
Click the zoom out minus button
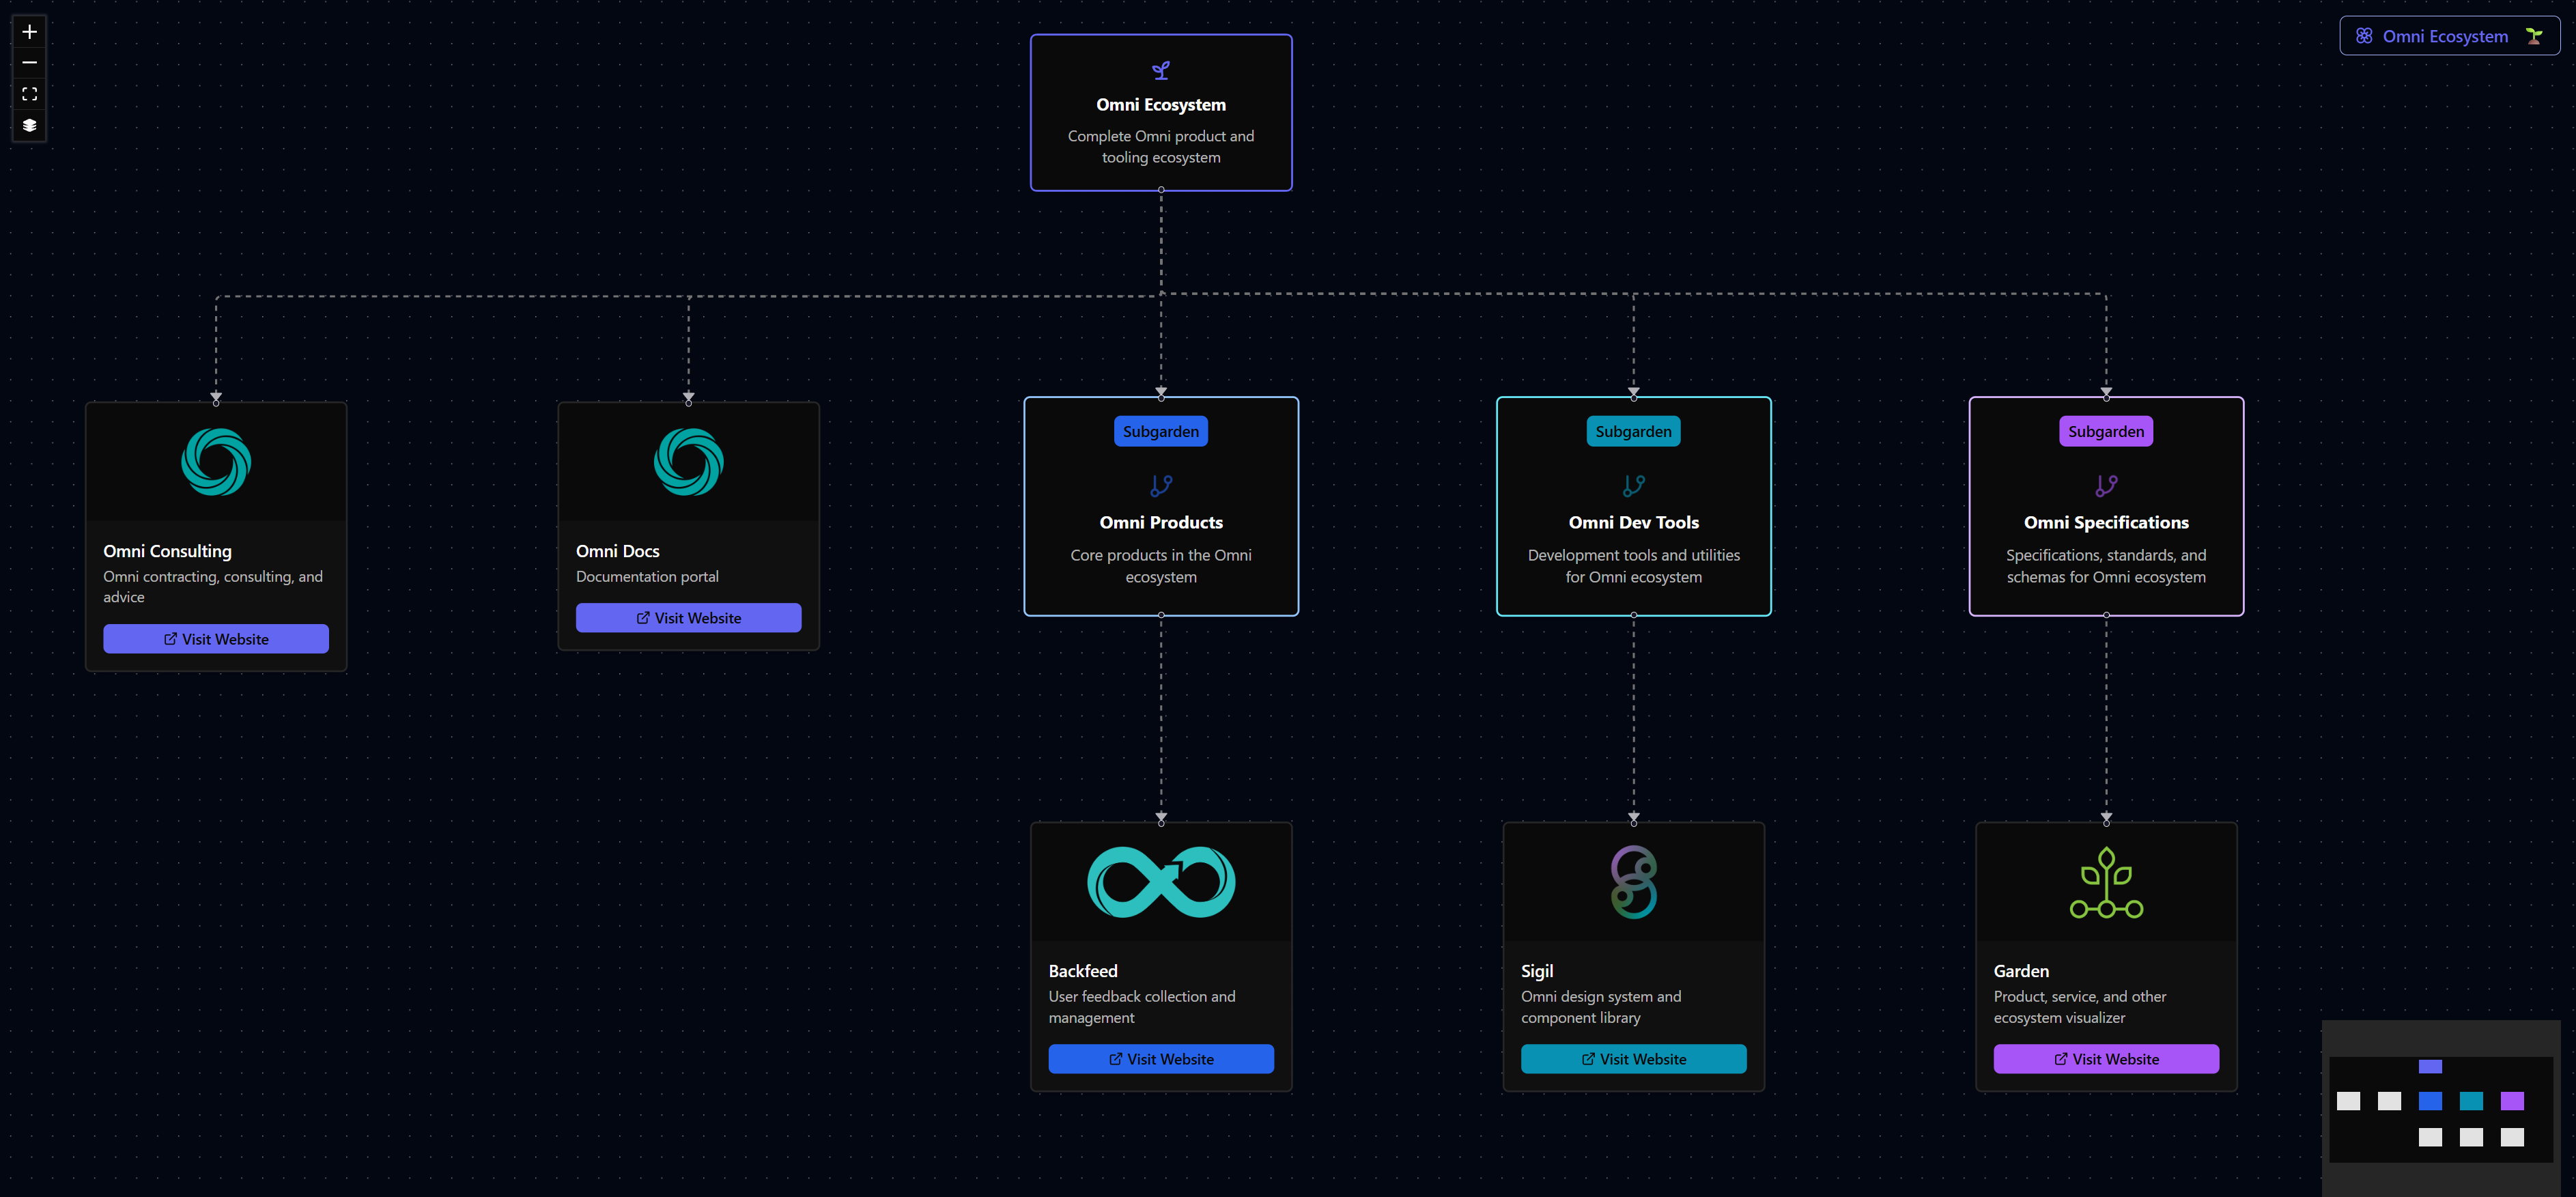click(30, 63)
